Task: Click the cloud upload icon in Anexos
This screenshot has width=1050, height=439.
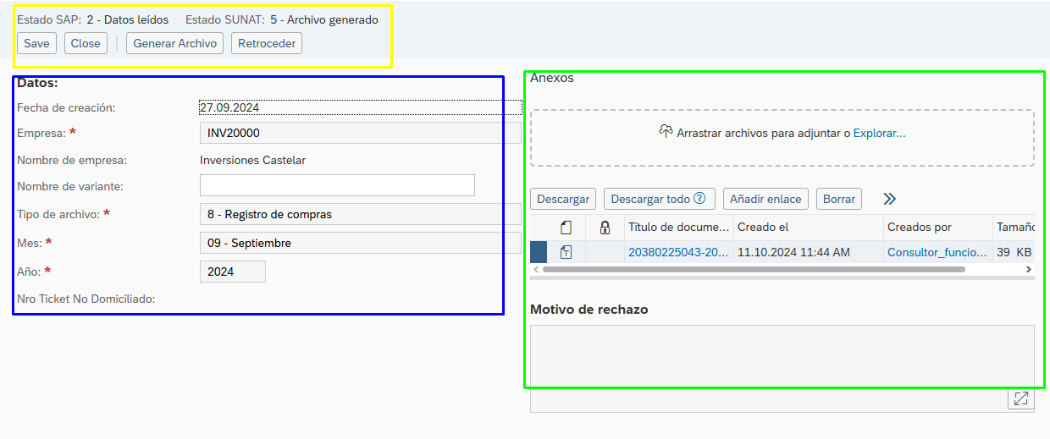Action: pyautogui.click(x=666, y=132)
